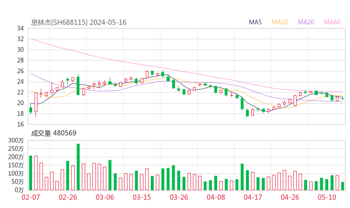Click the 02-07 date axis label
This screenshot has width=350, height=208.
click(x=31, y=197)
